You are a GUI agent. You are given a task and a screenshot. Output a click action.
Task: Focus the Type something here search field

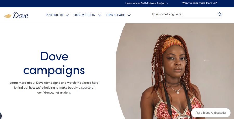point(184,14)
